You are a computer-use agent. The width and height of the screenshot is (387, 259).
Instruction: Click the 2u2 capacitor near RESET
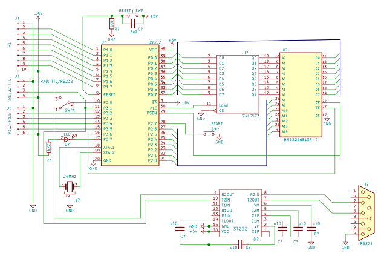(x=134, y=23)
